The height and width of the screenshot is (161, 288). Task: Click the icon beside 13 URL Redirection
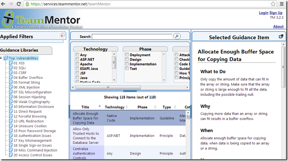coord(11,121)
